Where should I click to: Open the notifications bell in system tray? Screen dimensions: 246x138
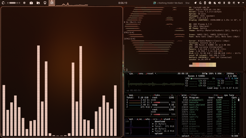coord(195,3)
